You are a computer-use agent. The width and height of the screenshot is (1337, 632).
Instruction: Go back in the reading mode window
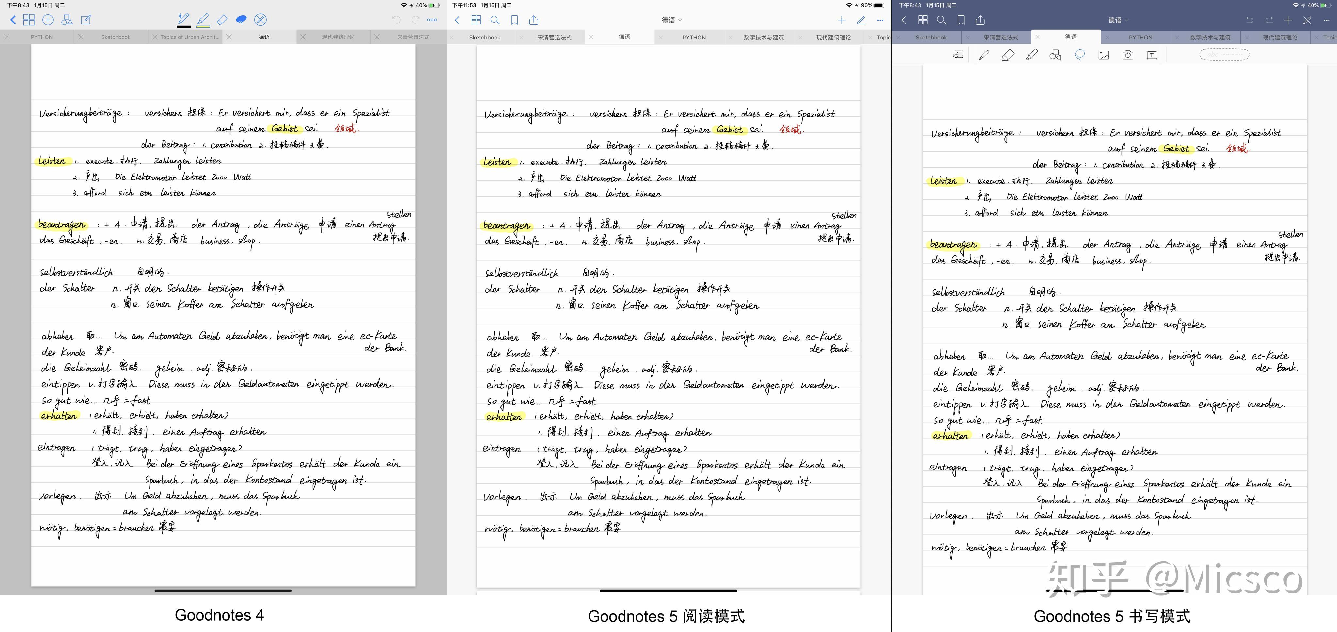tap(457, 20)
